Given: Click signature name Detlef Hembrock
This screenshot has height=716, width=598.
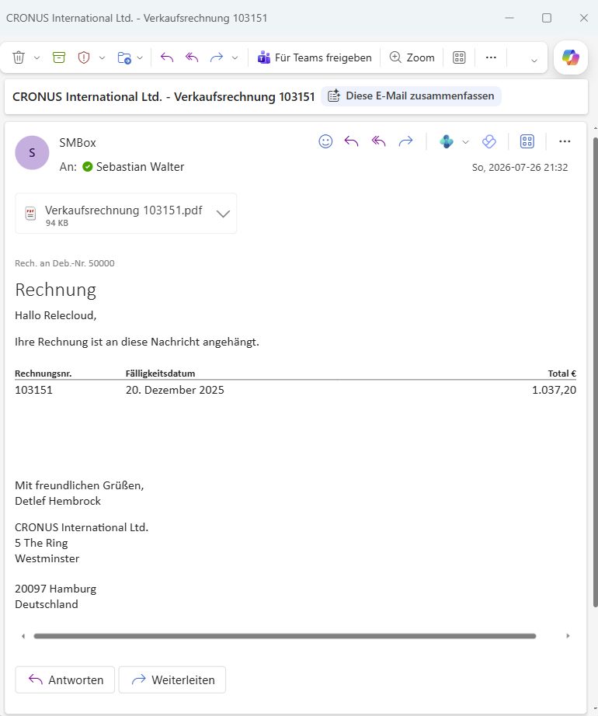Looking at the screenshot, I should pyautogui.click(x=58, y=501).
